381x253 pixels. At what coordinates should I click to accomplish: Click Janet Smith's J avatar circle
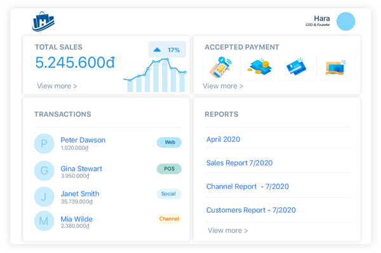[44, 197]
